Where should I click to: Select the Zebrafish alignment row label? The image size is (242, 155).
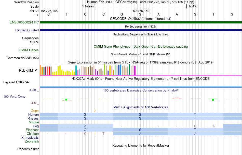click(32, 141)
